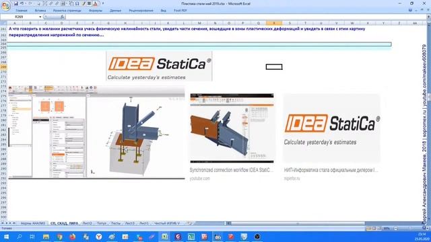
Task: Open OBS Studio from the taskbar
Action: tap(257, 237)
